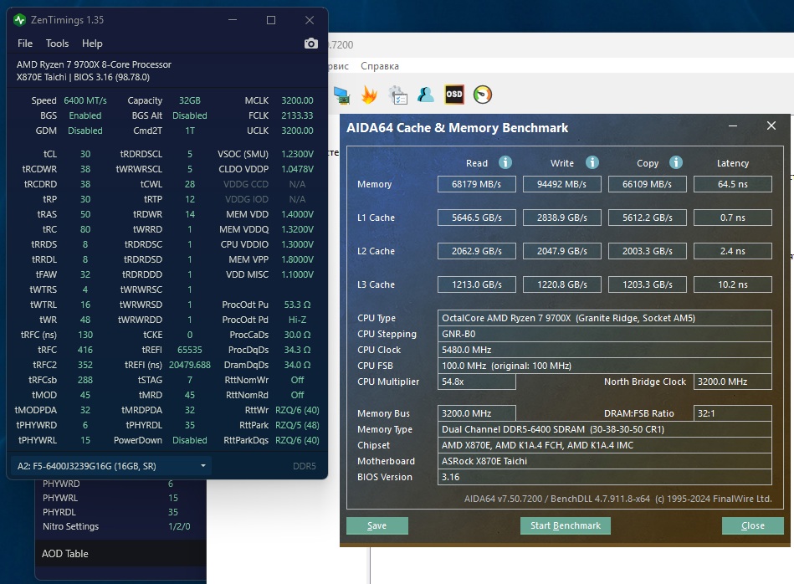This screenshot has height=584, width=794.
Task: Click the AIDA64 user profile icon
Action: 425,95
